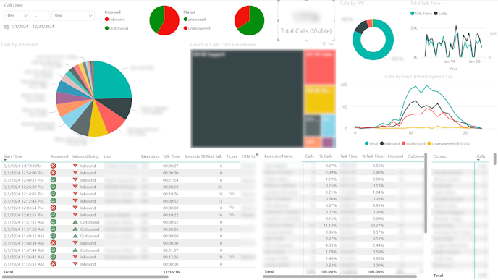Toggle 'Unanswered (RG/CQ)' legend in Calls by Hour
The width and height of the screenshot is (498, 280).
(449, 143)
